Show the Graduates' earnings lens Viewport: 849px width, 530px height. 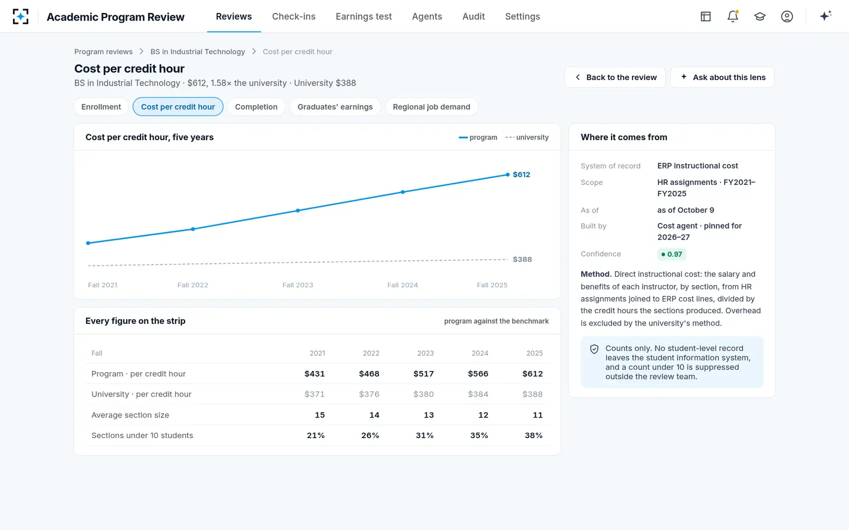[x=335, y=107]
